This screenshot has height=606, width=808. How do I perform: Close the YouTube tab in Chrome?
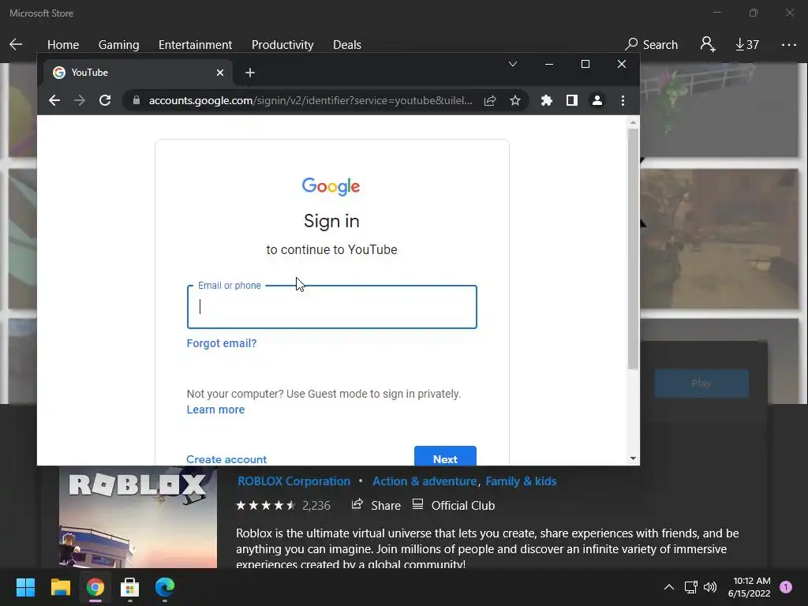220,73
